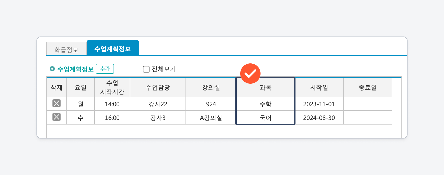444x175 pixels.
Task: Click the 요일 column header
Action: pyautogui.click(x=81, y=87)
